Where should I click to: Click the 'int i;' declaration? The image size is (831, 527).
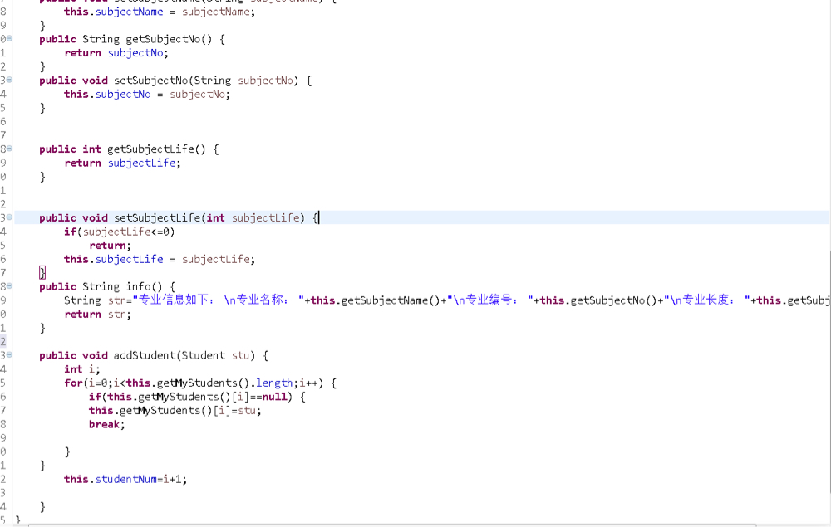tap(82, 369)
